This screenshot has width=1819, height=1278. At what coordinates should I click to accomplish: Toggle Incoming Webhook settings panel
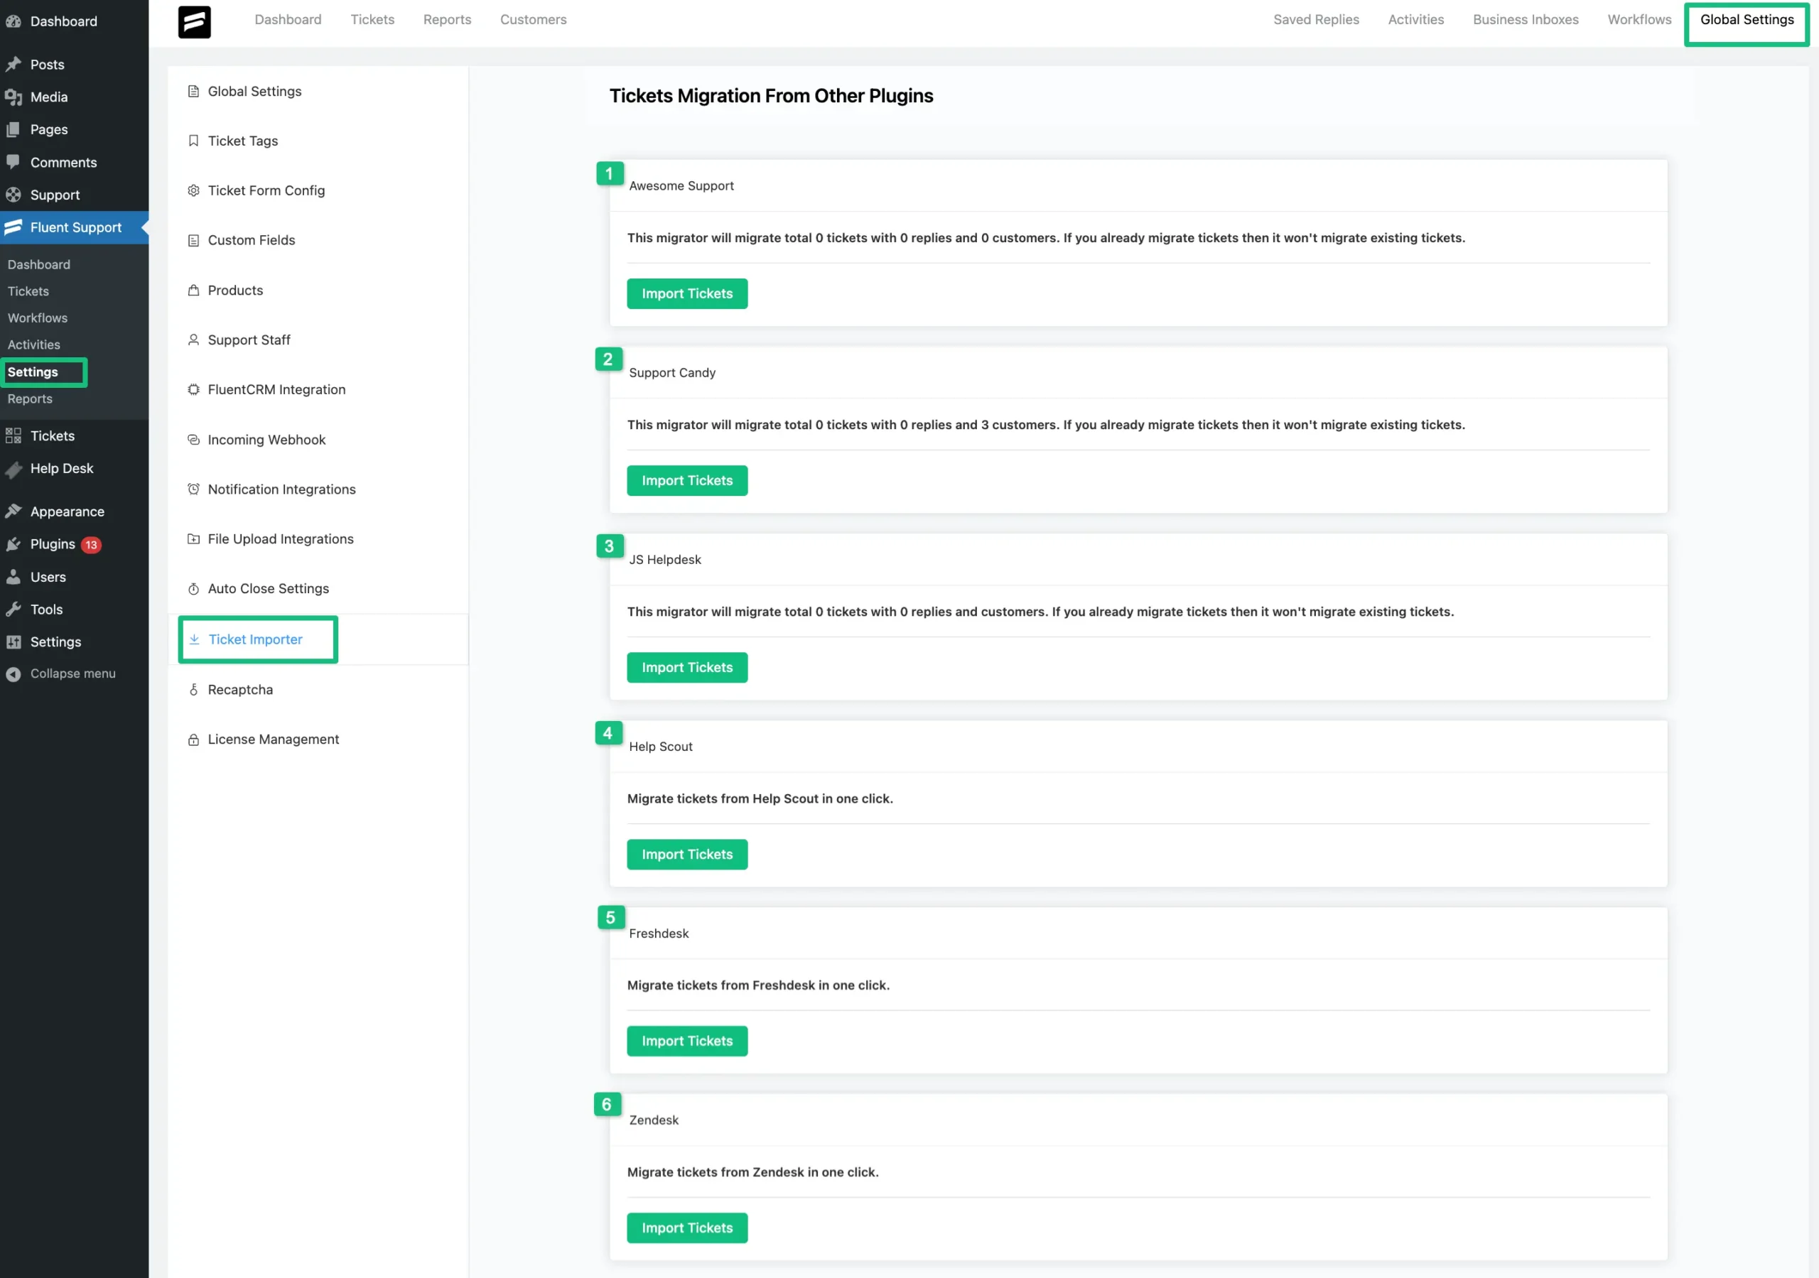[267, 438]
